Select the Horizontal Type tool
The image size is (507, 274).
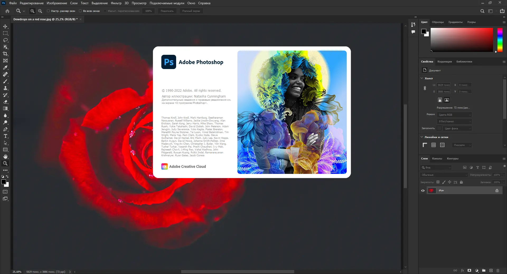[x=5, y=136]
